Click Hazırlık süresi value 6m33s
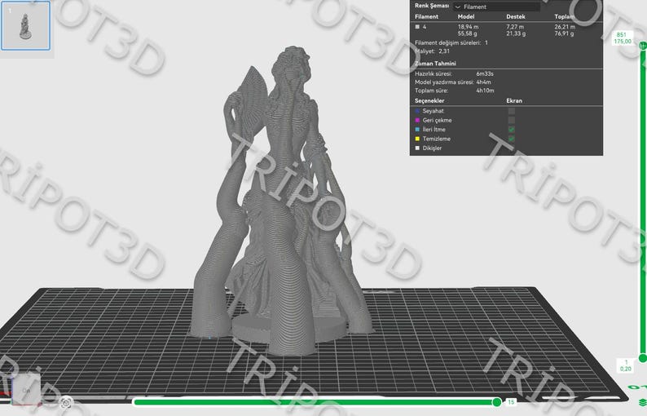Screen dimensions: 647x416 click(x=485, y=74)
